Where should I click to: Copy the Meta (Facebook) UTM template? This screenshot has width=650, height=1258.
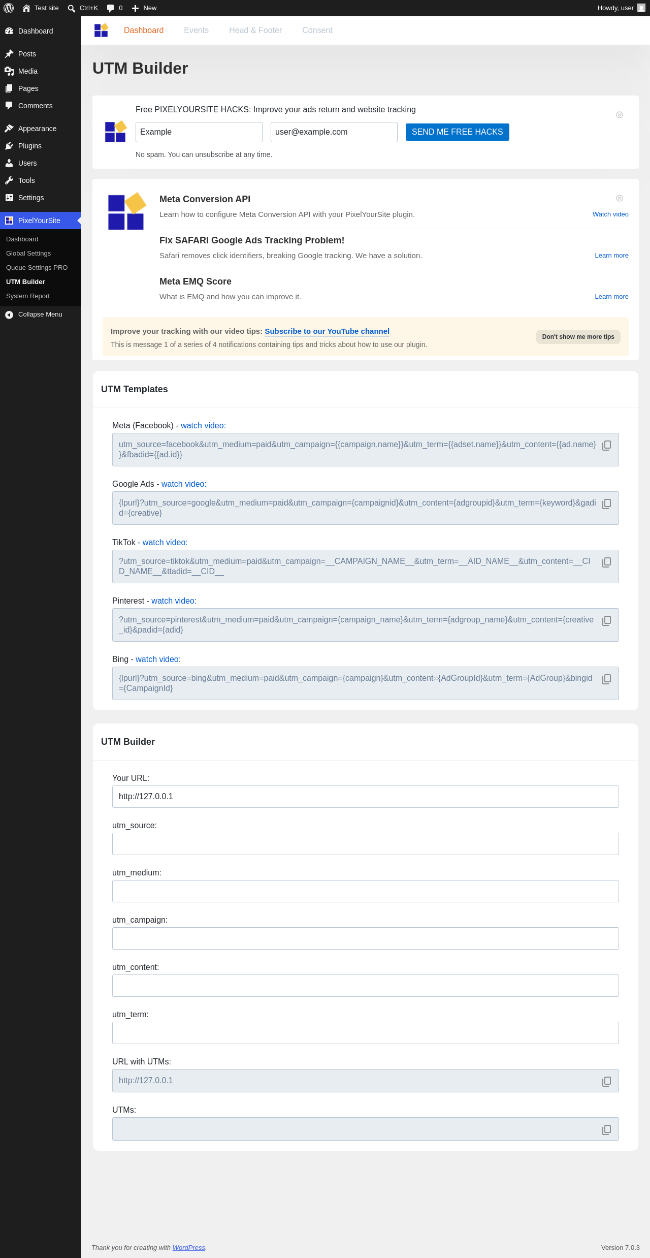pos(606,446)
